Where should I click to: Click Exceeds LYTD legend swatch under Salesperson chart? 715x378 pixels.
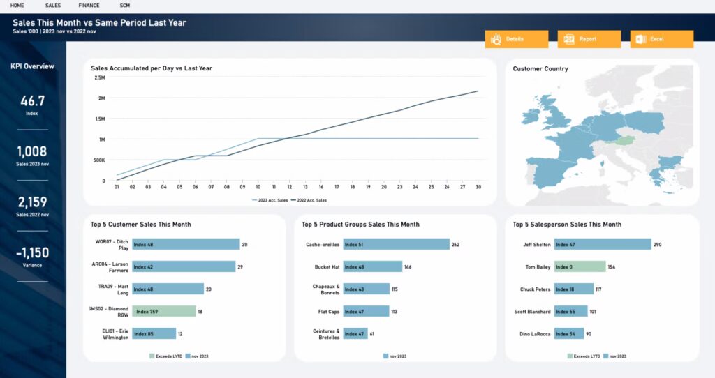pos(570,356)
